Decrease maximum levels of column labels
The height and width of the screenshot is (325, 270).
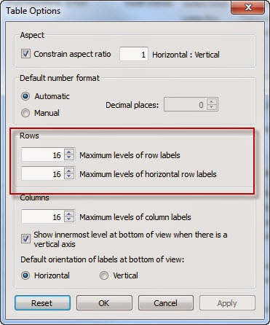tap(69, 219)
